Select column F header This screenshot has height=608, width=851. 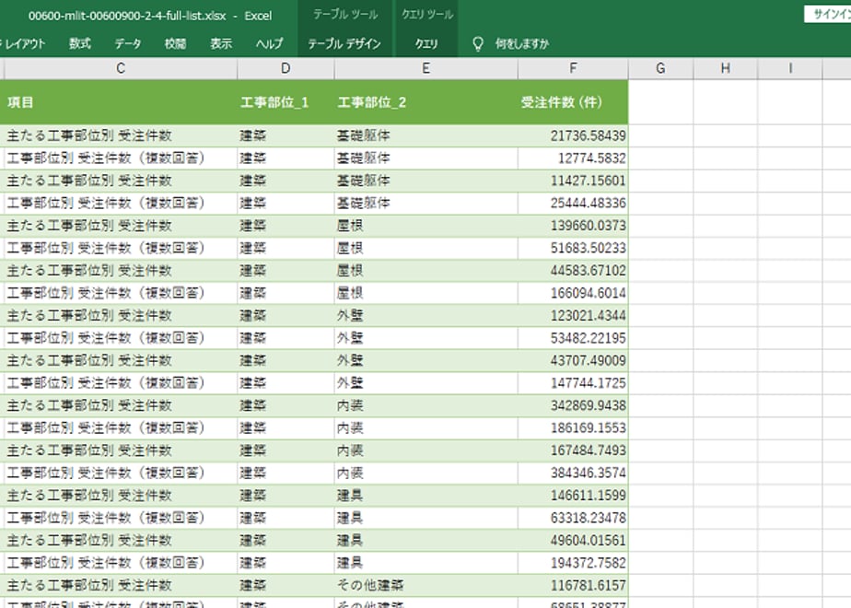click(573, 68)
